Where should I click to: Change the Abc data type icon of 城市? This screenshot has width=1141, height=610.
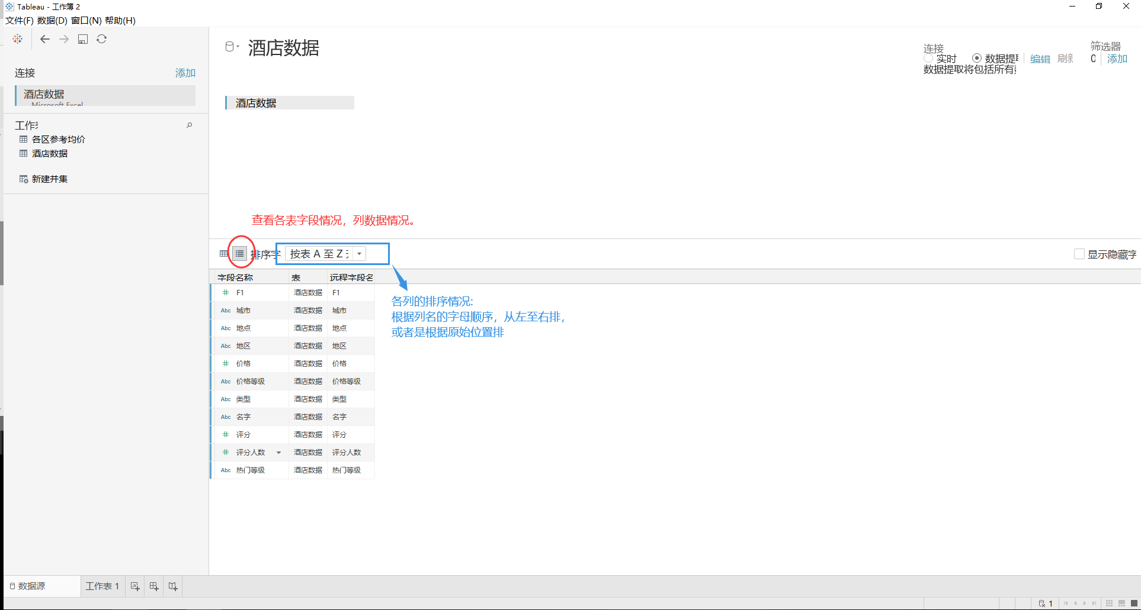click(x=226, y=310)
